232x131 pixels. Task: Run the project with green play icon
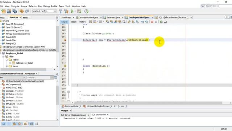point(72,11)
